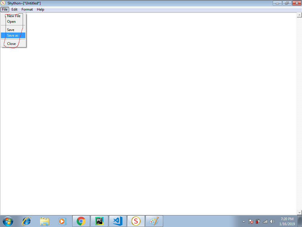The image size is (302, 227).
Task: Switch to PyCharm in the taskbar
Action: pos(99,221)
